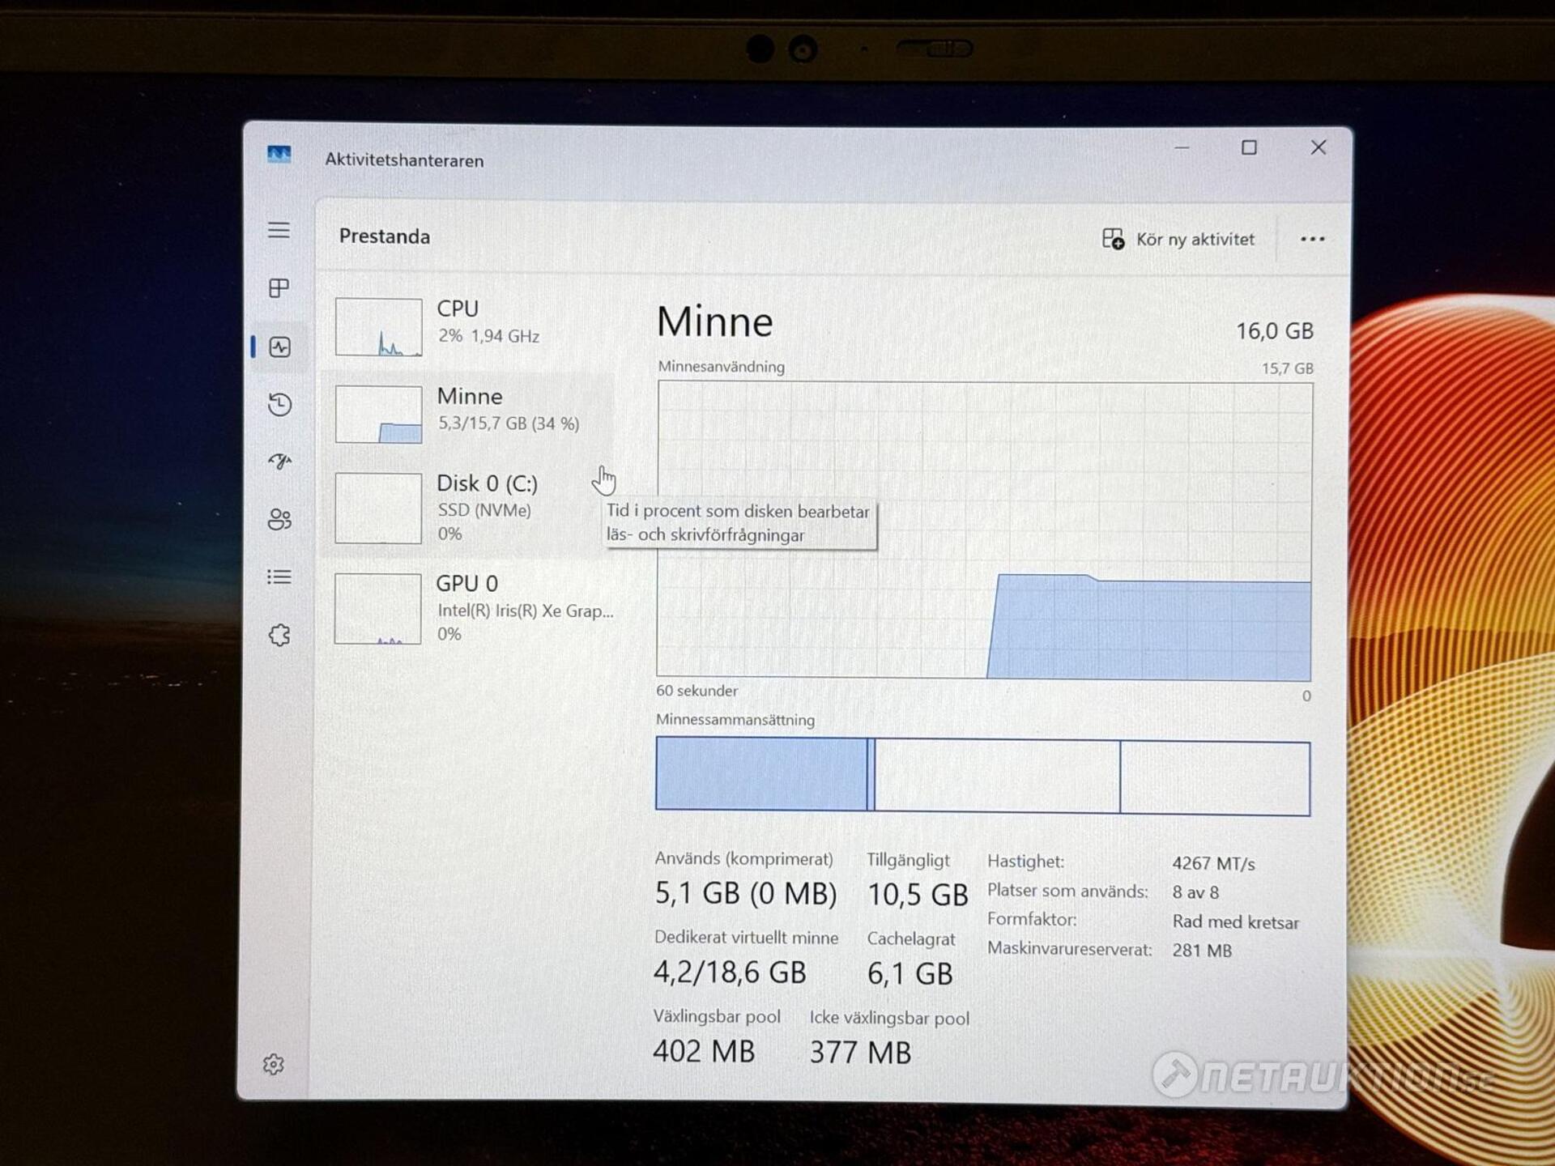Select the Performance page icon

[280, 347]
